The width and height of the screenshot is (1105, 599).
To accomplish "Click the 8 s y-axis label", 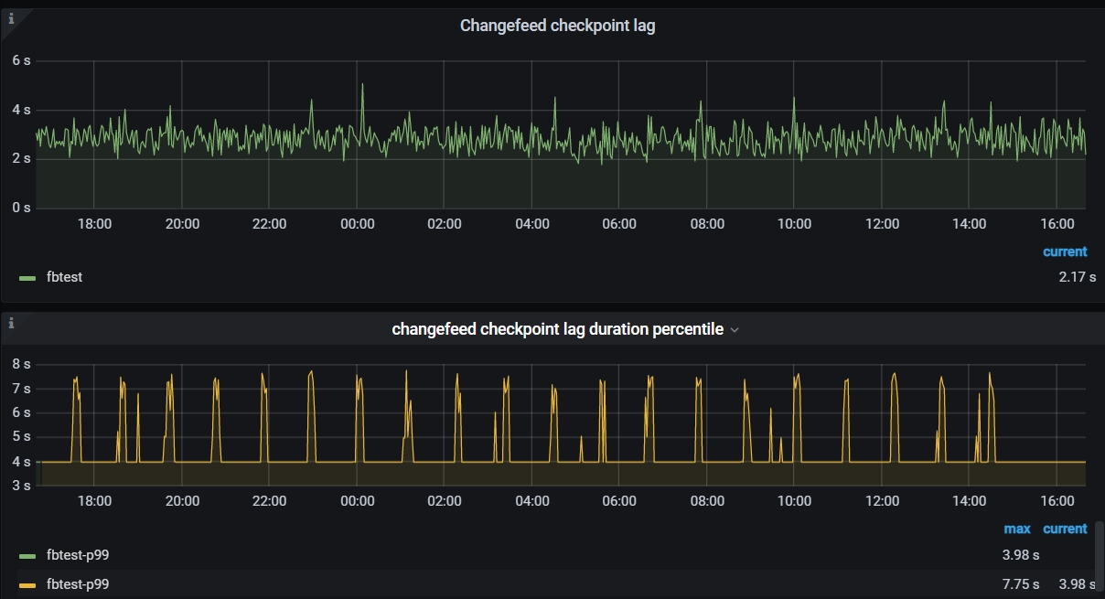I will 22,362.
